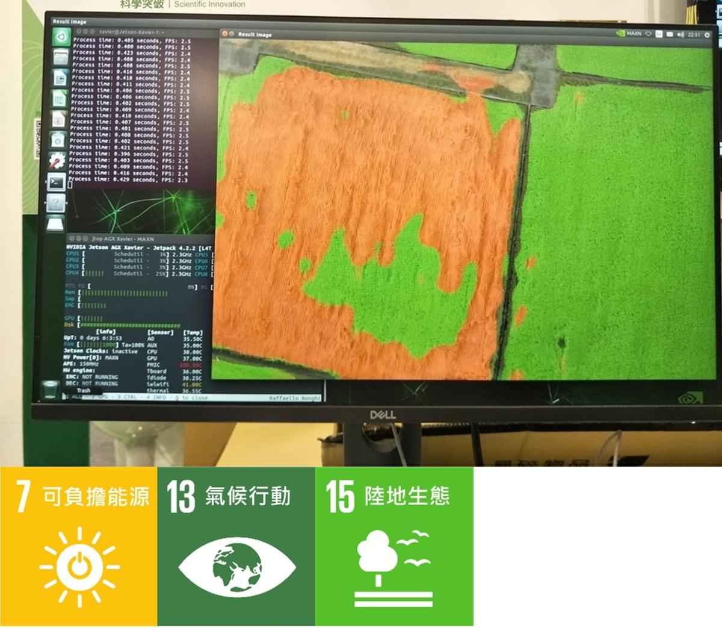Image resolution: width=722 pixels, height=628 pixels.
Task: Click 'ENC: NOT RUNNING' in jtop
Action: coord(91,377)
